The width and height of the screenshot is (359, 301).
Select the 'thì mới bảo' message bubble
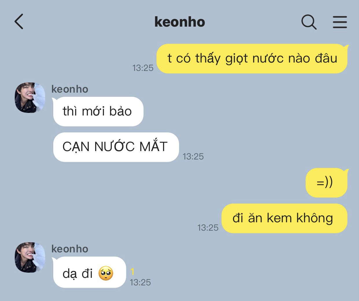point(98,111)
